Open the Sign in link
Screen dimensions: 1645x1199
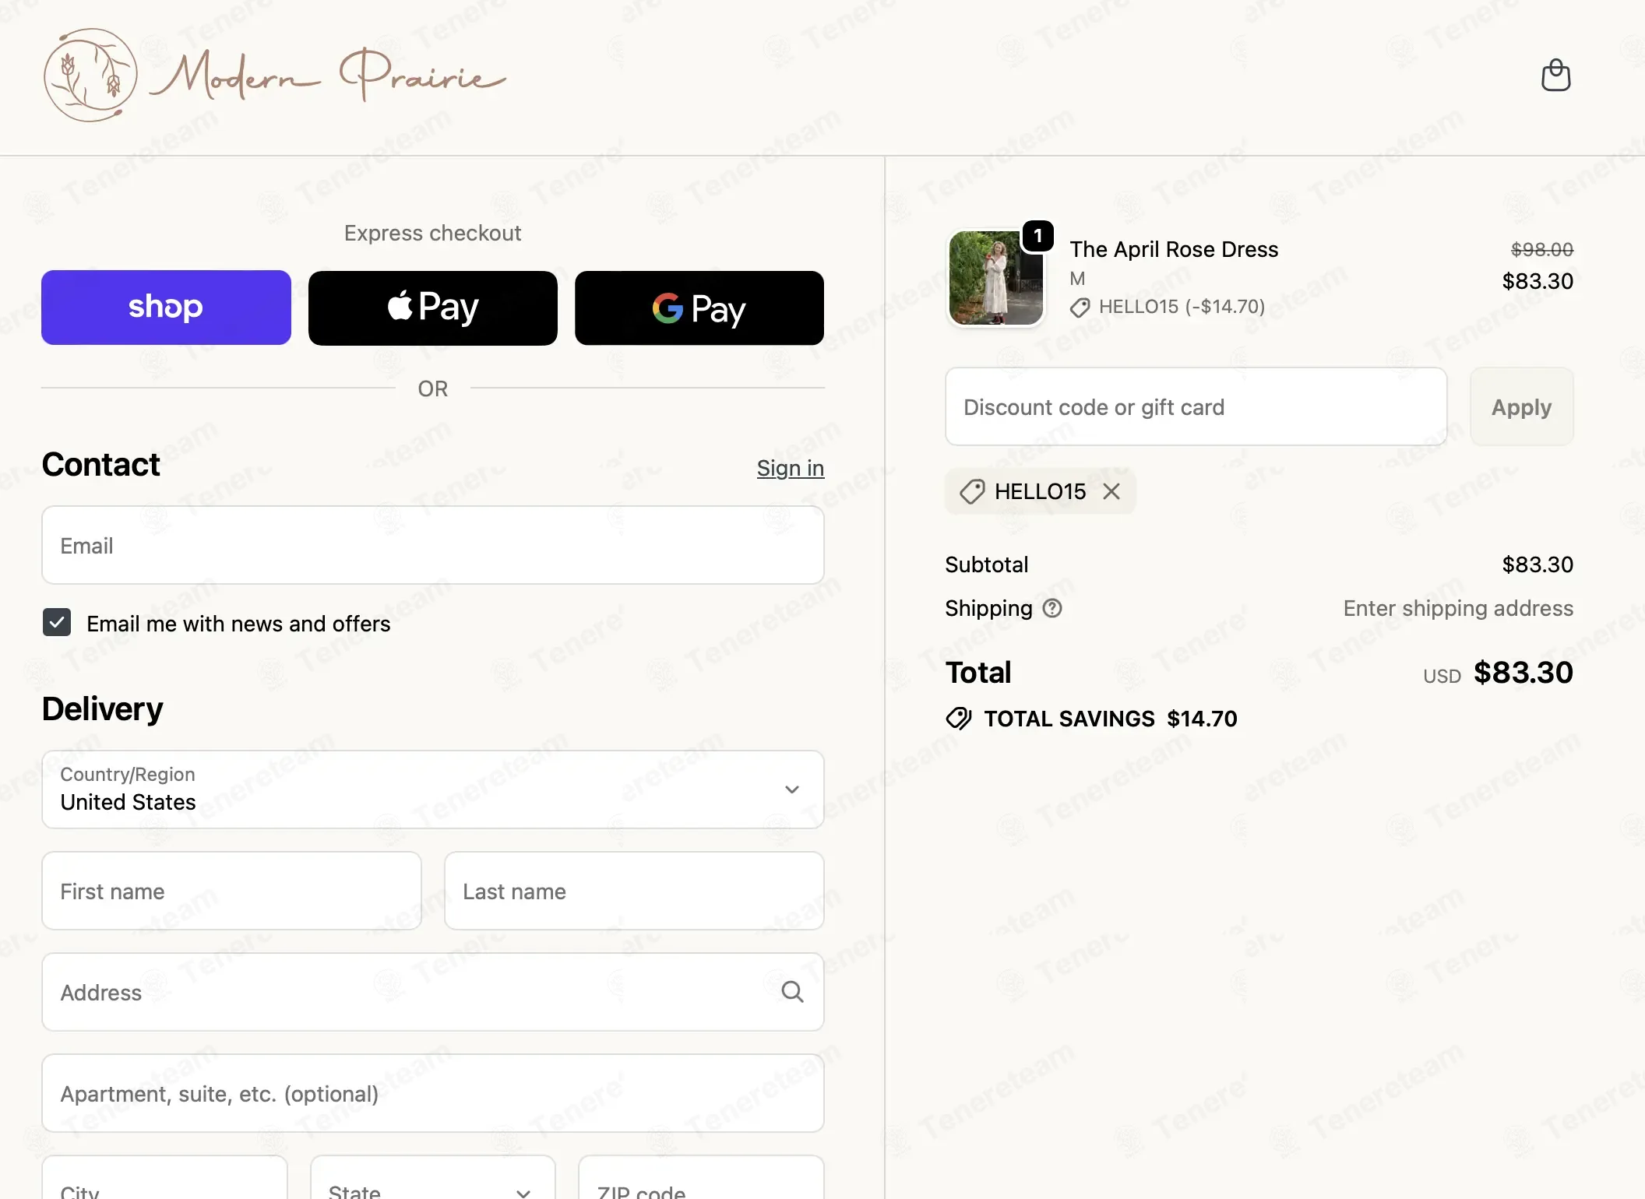pyautogui.click(x=791, y=468)
